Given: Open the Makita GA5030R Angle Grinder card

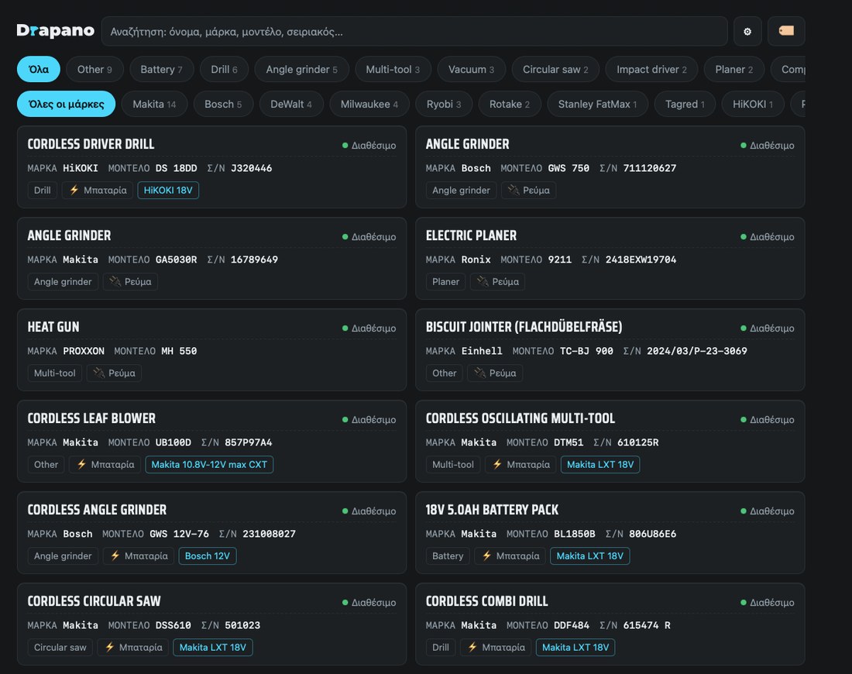Looking at the screenshot, I should (212, 258).
